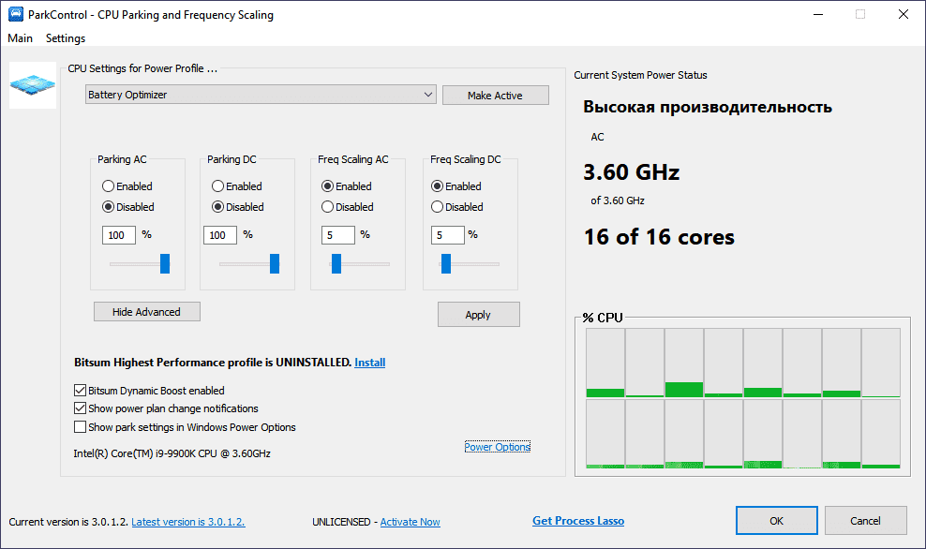Image resolution: width=926 pixels, height=549 pixels.
Task: Select Enabled under Parking DC
Action: point(237,185)
